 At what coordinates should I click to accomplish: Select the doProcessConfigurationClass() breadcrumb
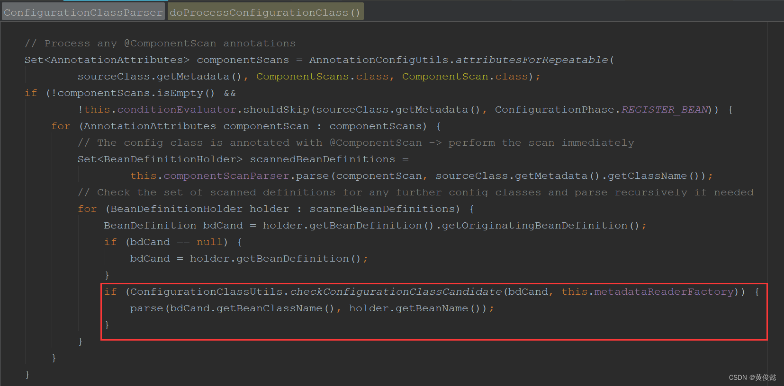coord(265,12)
